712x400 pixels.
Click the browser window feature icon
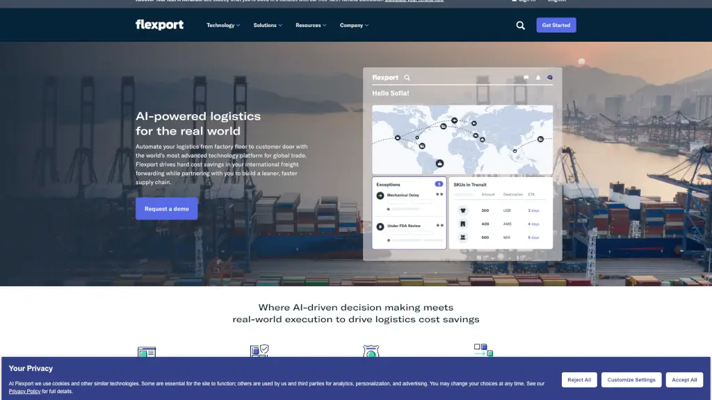(147, 352)
